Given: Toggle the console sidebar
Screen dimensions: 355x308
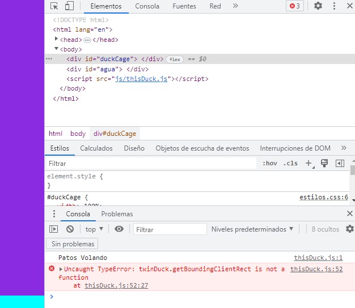Looking at the screenshot, I should (53, 229).
